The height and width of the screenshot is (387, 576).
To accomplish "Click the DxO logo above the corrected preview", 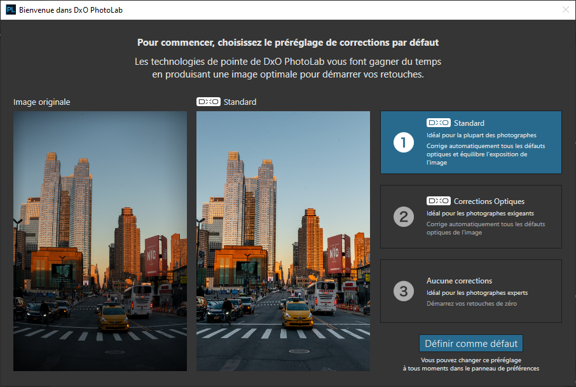I will click(x=209, y=102).
